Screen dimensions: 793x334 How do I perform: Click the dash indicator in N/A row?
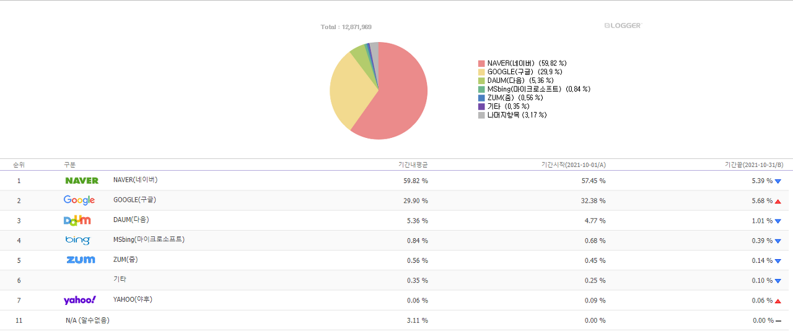[778, 320]
